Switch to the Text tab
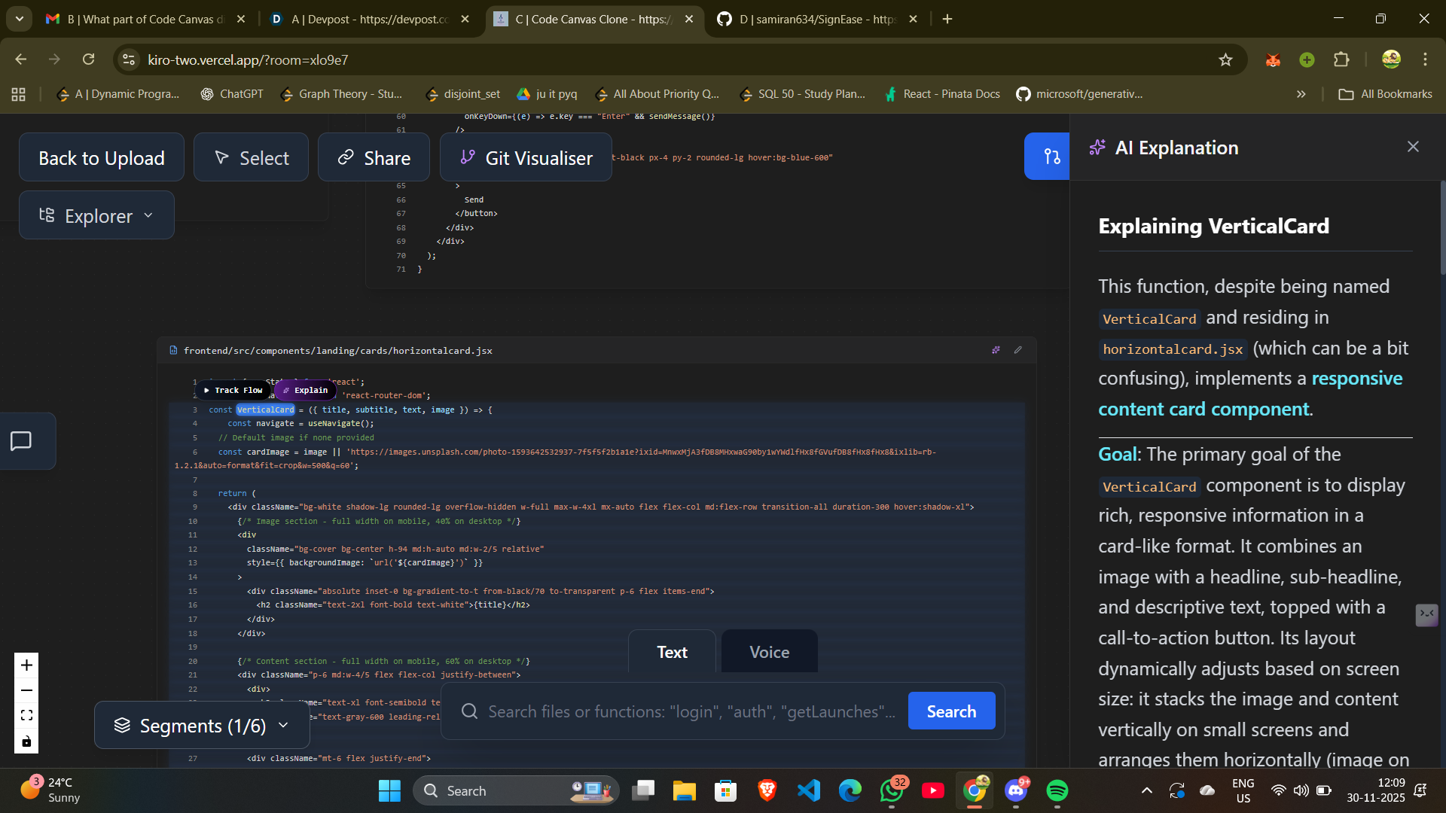 pyautogui.click(x=672, y=652)
